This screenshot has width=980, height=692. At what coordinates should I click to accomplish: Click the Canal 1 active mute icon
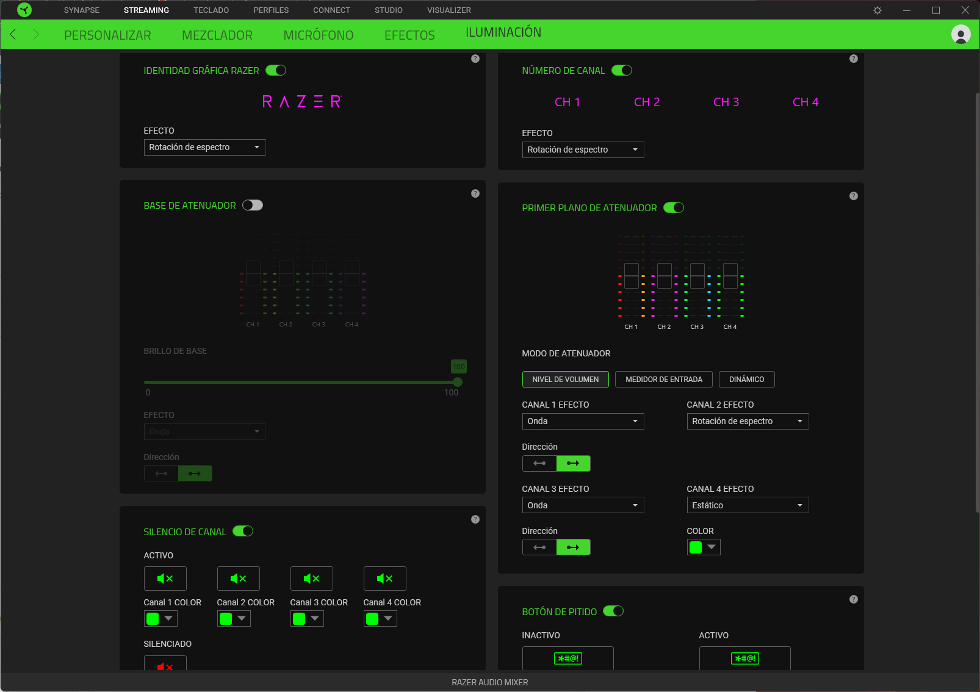(x=165, y=578)
